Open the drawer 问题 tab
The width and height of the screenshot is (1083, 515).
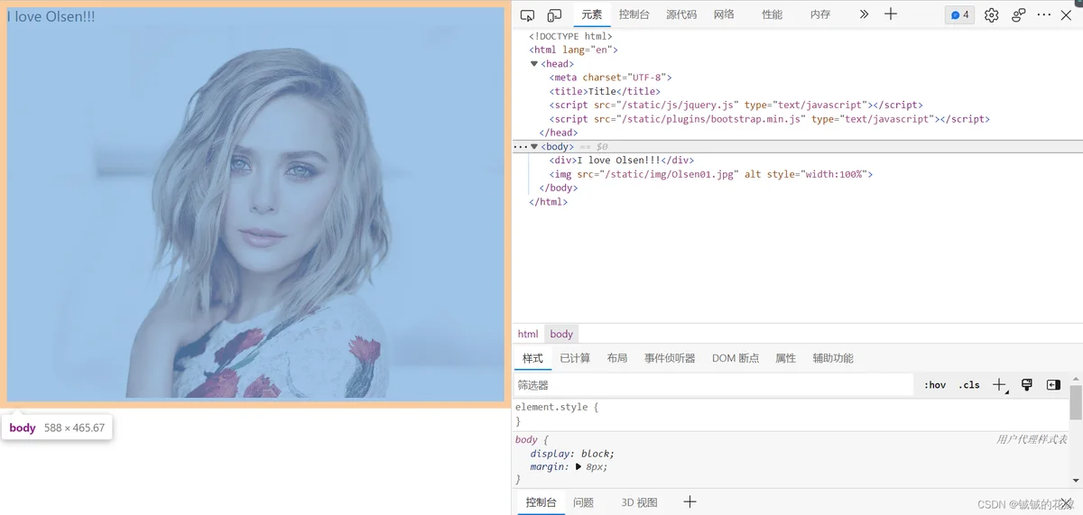[x=583, y=502]
